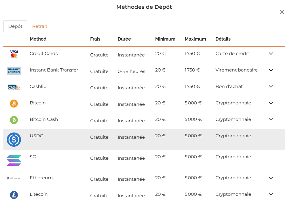The image size is (288, 204).
Task: Select the Dépôt tab
Action: (x=15, y=26)
